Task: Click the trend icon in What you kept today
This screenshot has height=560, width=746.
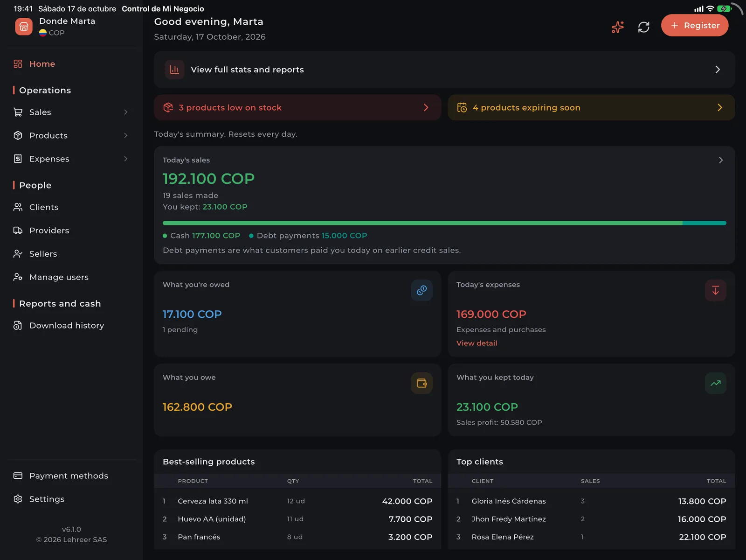Action: [x=715, y=383]
